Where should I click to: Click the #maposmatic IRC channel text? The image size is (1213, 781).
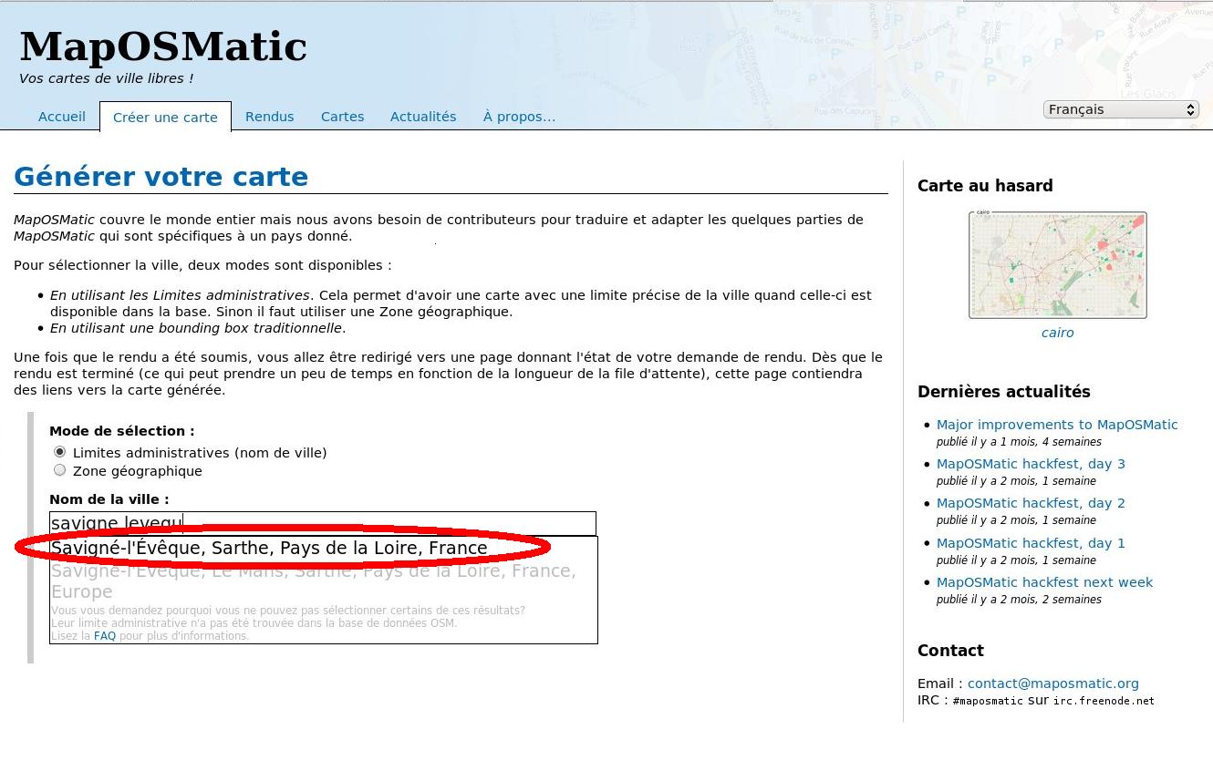pos(988,701)
